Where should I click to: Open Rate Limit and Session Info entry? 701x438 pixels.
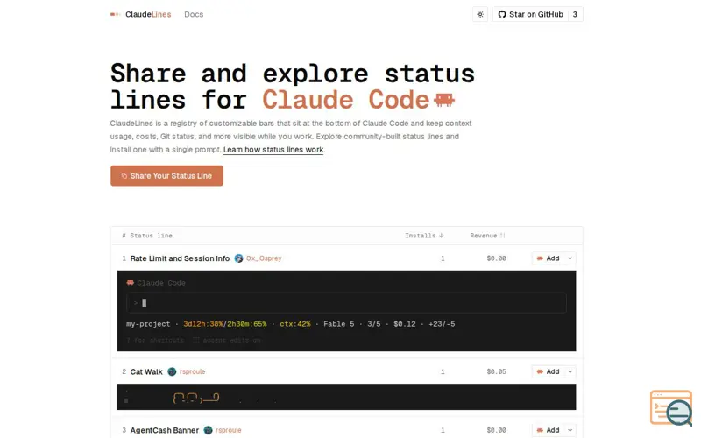click(180, 258)
